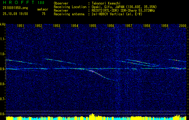
Task: Click the 0.6 kHz axis label
Action: tap(2, 114)
